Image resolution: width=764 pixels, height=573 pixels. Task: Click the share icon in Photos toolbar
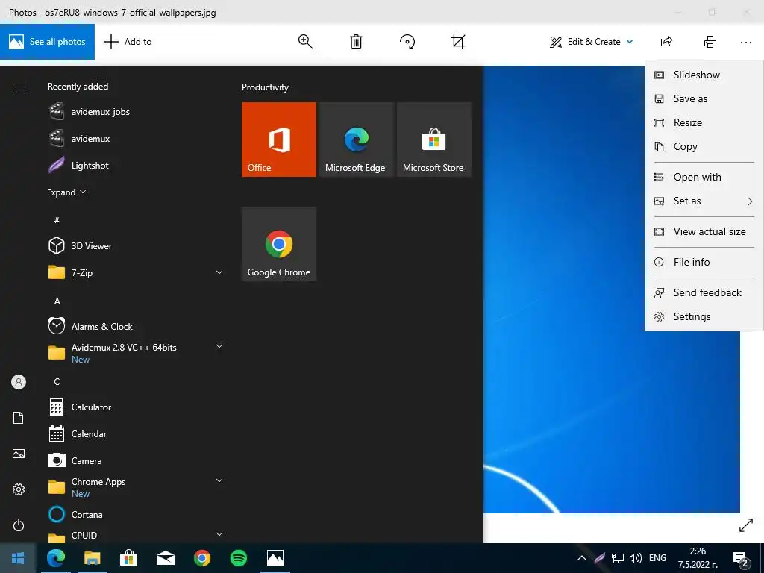click(x=666, y=42)
